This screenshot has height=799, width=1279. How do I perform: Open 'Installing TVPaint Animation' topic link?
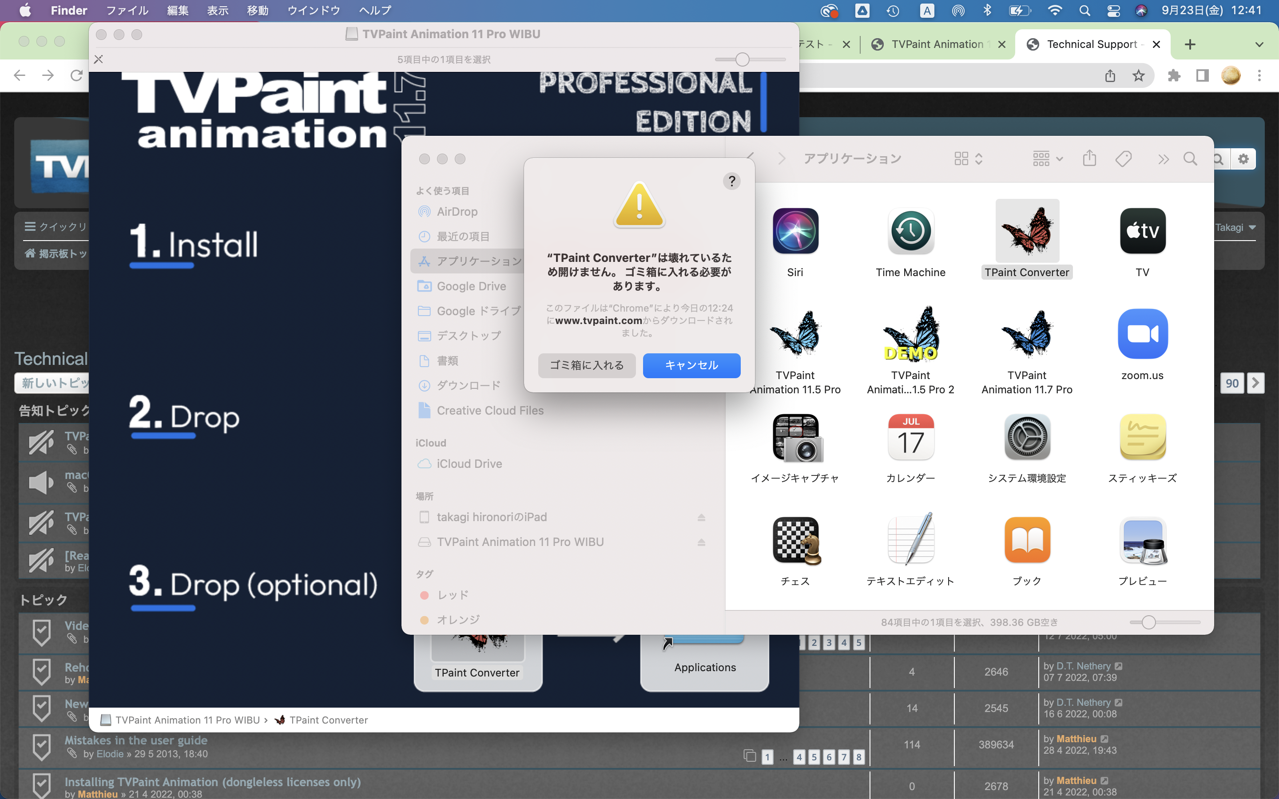[212, 782]
